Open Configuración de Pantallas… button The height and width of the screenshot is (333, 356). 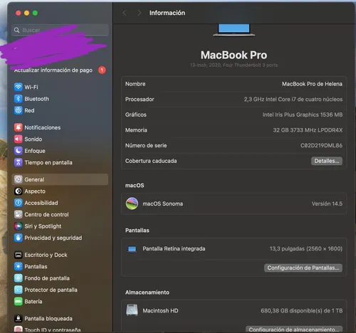pos(303,268)
